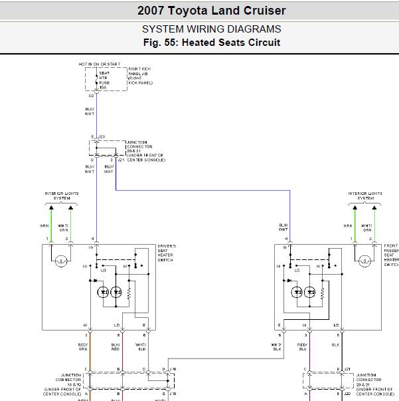Image resolution: width=399 pixels, height=401 pixels.
Task: Select the "DRIVER'S SEAT HEATER SWITCH" label
Action: click(167, 253)
